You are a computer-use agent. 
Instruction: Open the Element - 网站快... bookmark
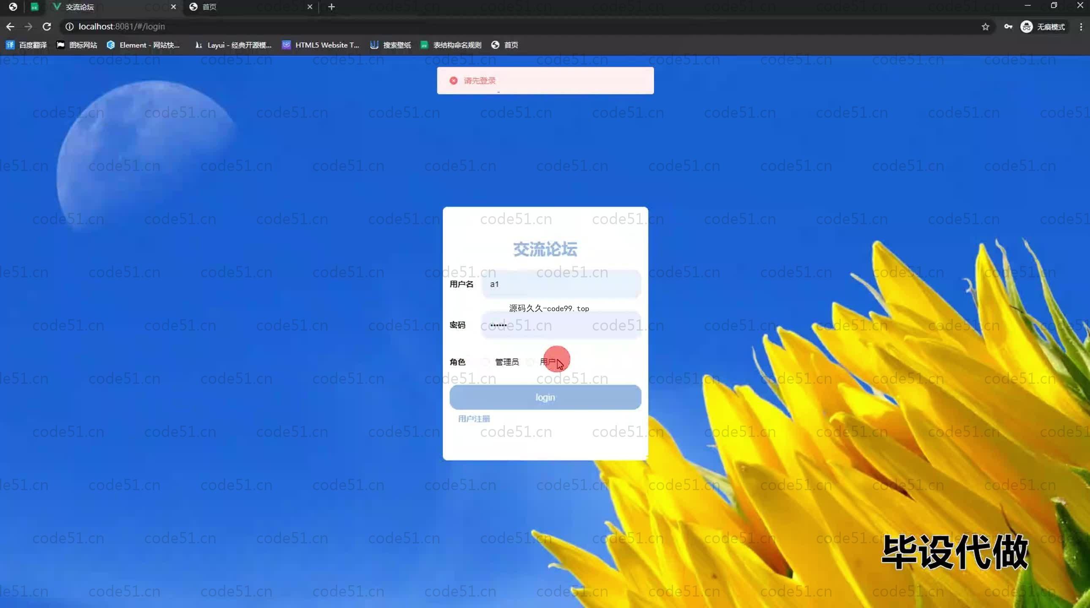pyautogui.click(x=144, y=45)
